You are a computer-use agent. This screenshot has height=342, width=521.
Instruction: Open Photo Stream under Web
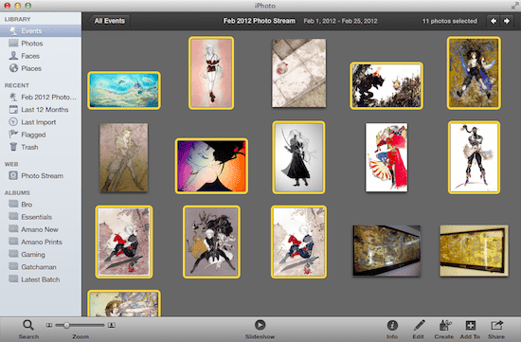tap(41, 176)
